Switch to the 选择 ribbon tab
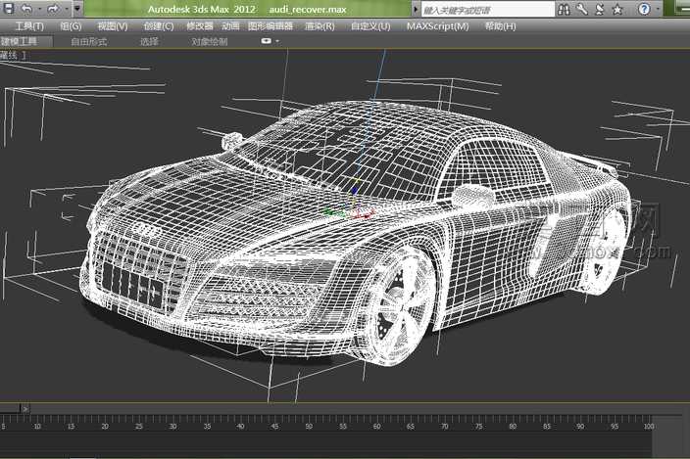Viewport: 690px width, 459px height. click(x=149, y=42)
